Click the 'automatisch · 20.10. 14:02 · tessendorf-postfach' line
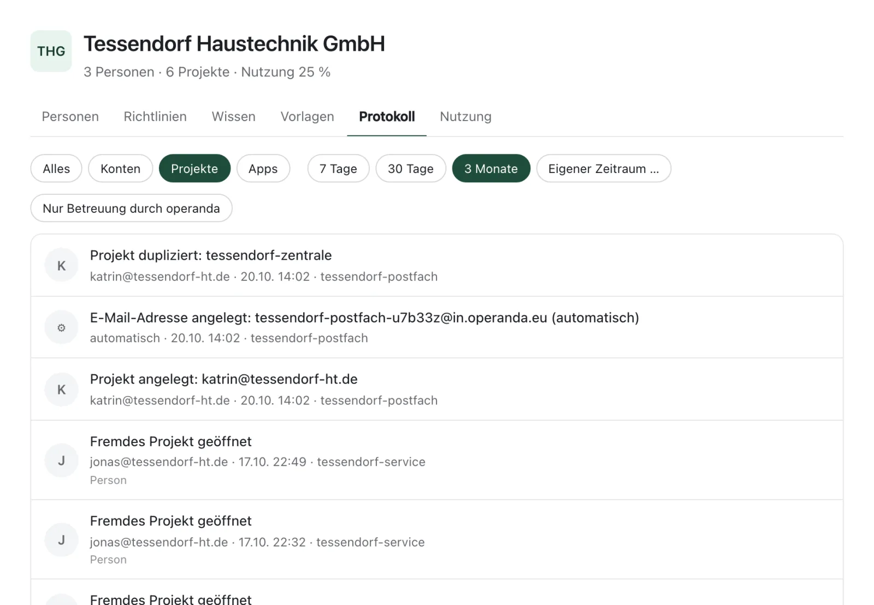Viewport: 874px width, 605px height. [x=229, y=338]
